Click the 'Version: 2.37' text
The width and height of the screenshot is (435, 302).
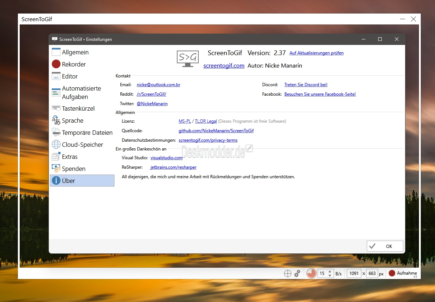266,53
